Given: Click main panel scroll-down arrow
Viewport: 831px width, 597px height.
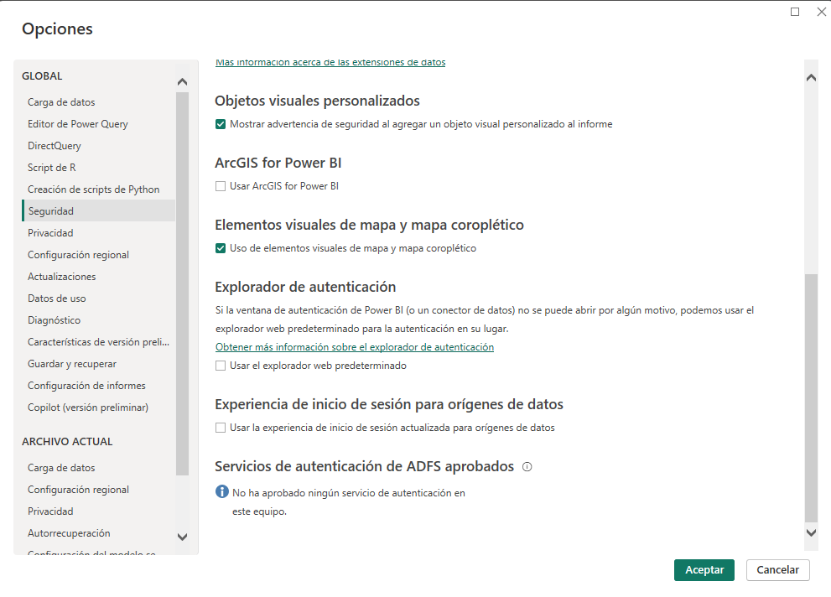Looking at the screenshot, I should click(811, 532).
